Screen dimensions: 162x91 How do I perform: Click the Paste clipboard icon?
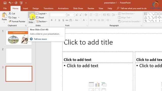click(x=5, y=15)
